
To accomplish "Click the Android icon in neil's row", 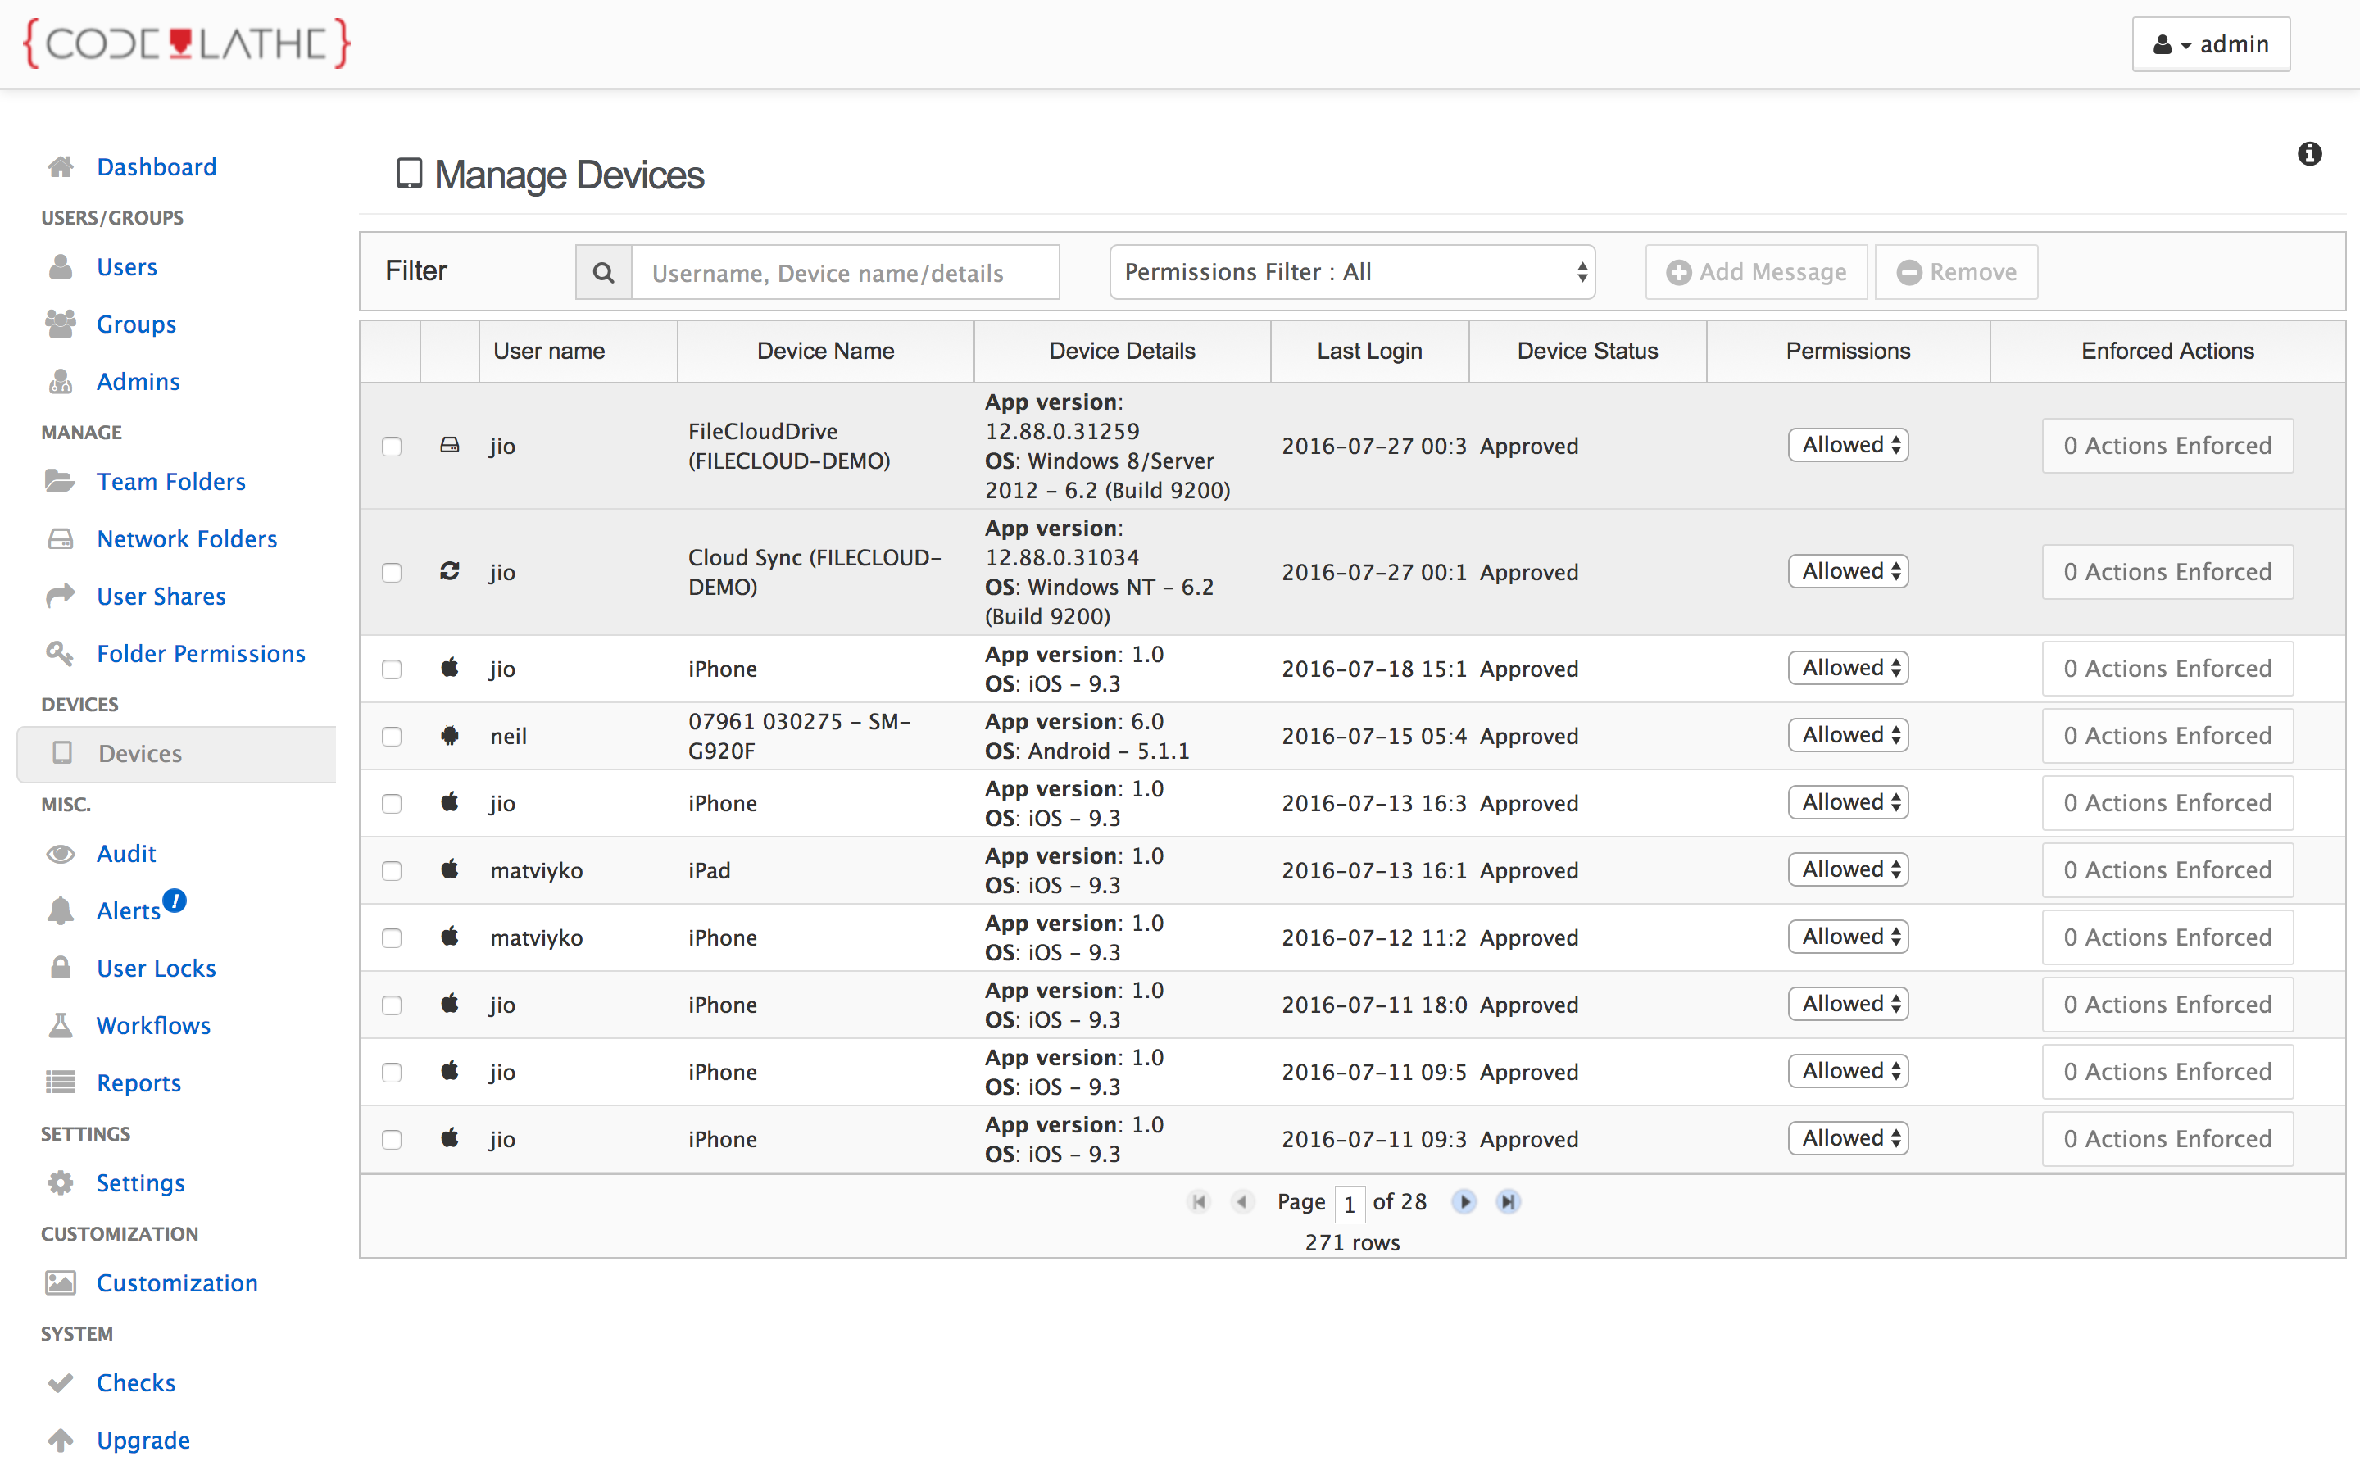I will pyautogui.click(x=450, y=736).
